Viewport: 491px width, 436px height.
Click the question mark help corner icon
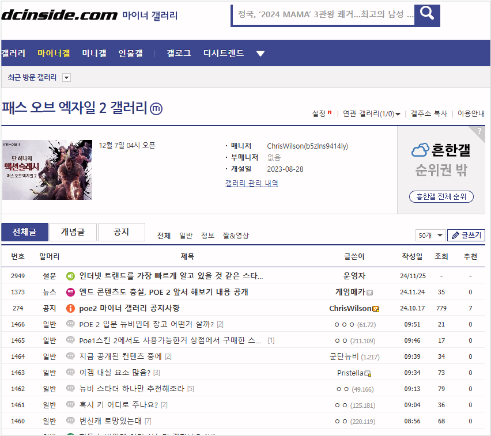[479, 131]
